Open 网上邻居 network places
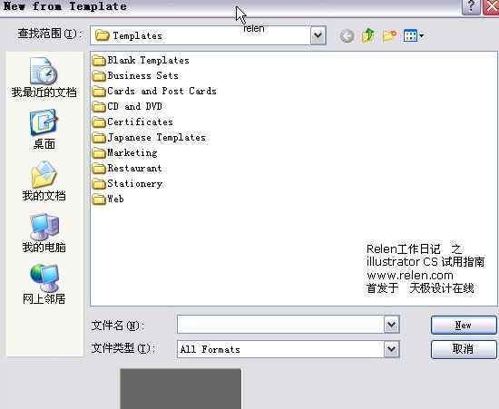The width and height of the screenshot is (499, 409). click(x=44, y=285)
